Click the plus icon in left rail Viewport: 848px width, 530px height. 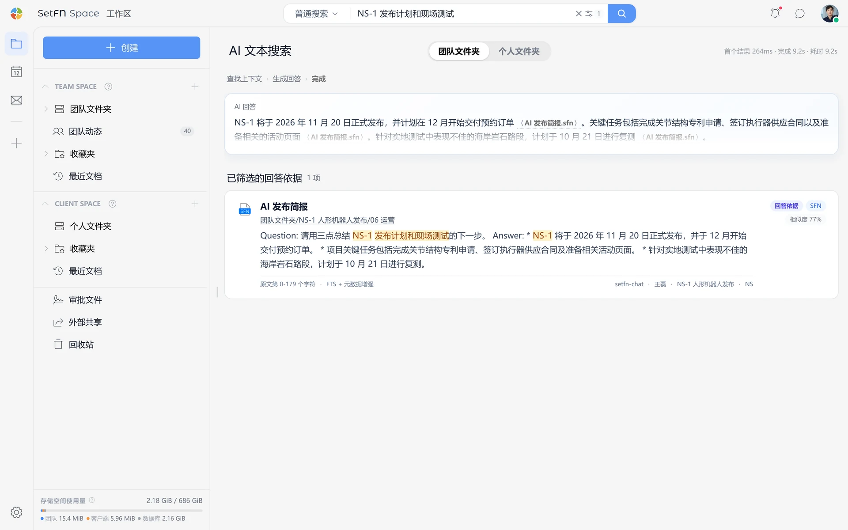click(x=16, y=143)
